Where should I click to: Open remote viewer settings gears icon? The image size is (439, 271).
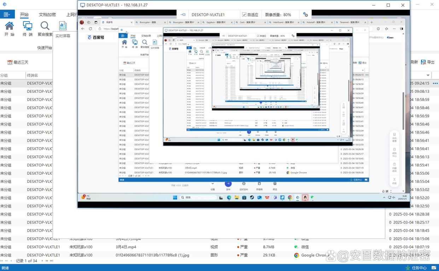[x=305, y=15]
